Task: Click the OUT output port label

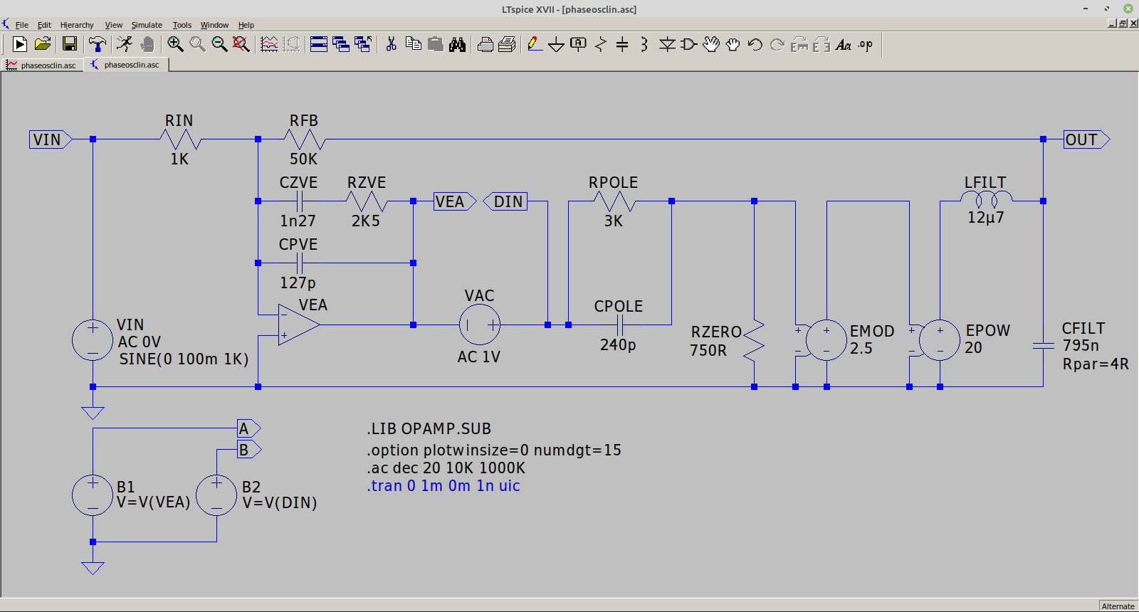Action: (1086, 139)
